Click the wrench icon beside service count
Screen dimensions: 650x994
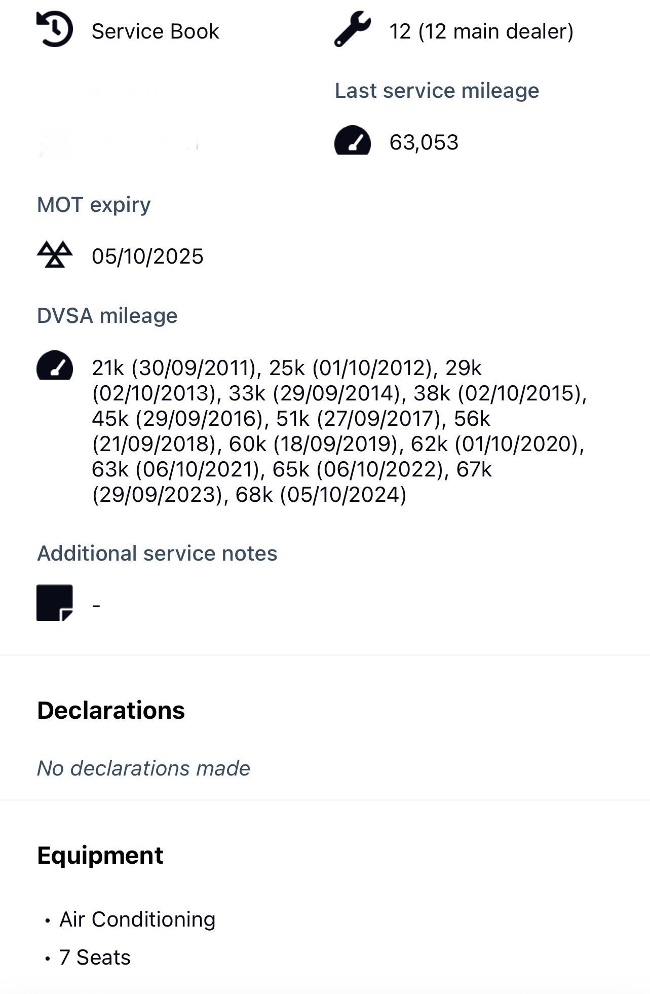353,29
